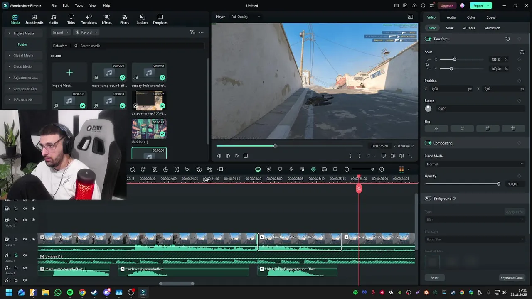Unlock the Audio 1 track
This screenshot has height=299, width=532.
pyautogui.click(x=16, y=255)
